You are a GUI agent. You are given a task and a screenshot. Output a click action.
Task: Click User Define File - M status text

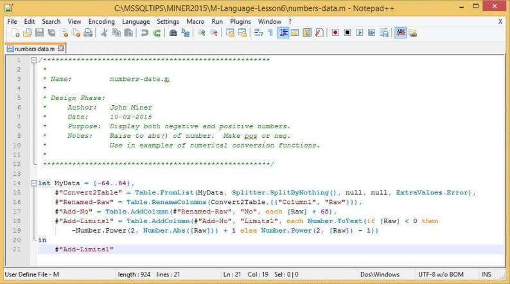[32, 274]
